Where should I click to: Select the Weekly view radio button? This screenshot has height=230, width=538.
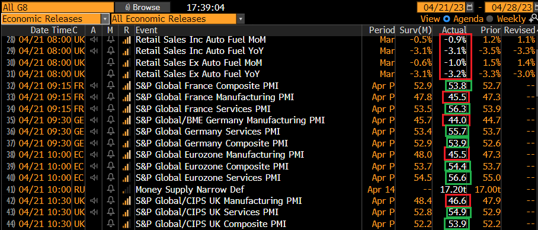[490, 19]
